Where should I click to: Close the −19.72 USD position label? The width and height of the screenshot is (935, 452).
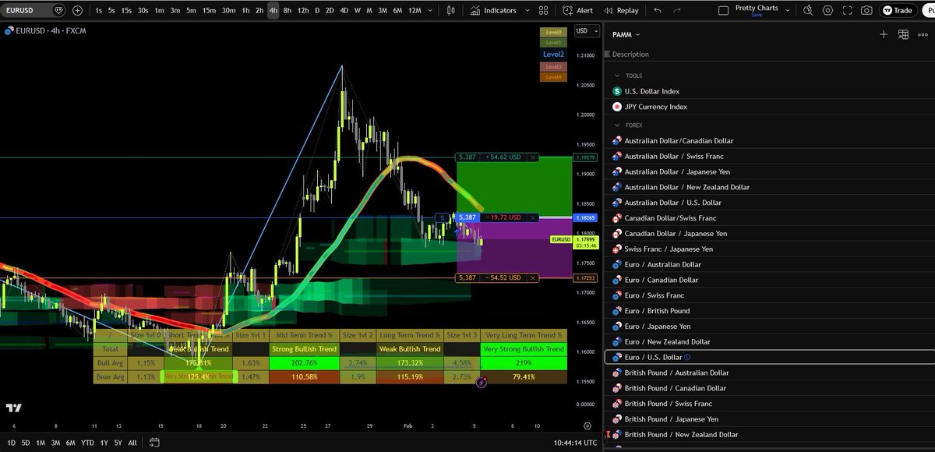click(533, 217)
